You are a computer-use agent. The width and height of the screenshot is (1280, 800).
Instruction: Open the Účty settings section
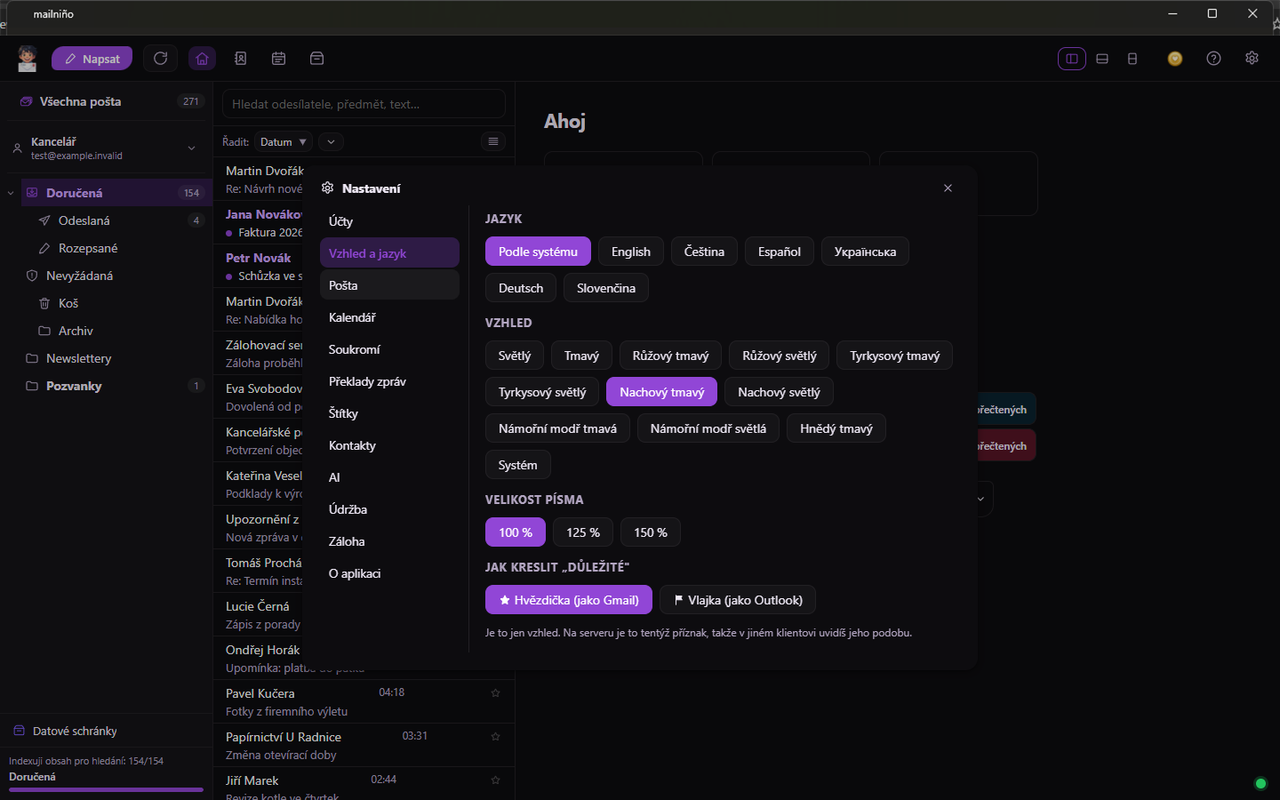point(389,221)
